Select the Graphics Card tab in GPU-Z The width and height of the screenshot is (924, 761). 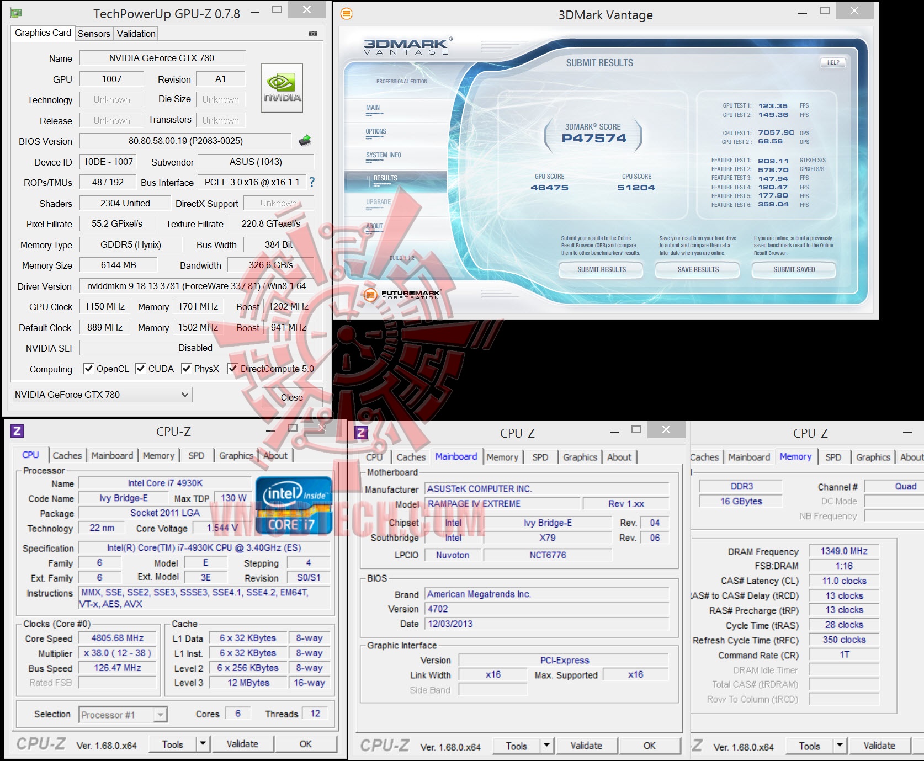[x=43, y=33]
